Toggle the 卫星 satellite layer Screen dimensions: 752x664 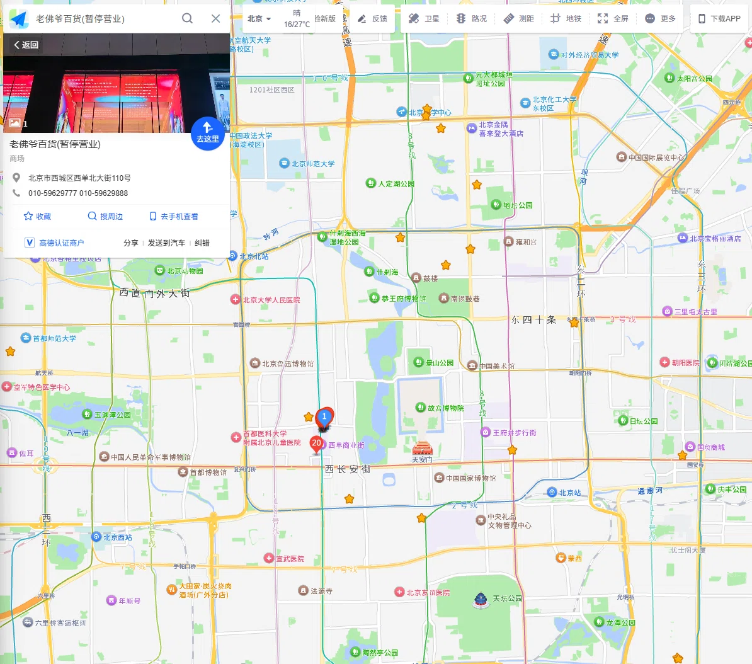pos(424,19)
